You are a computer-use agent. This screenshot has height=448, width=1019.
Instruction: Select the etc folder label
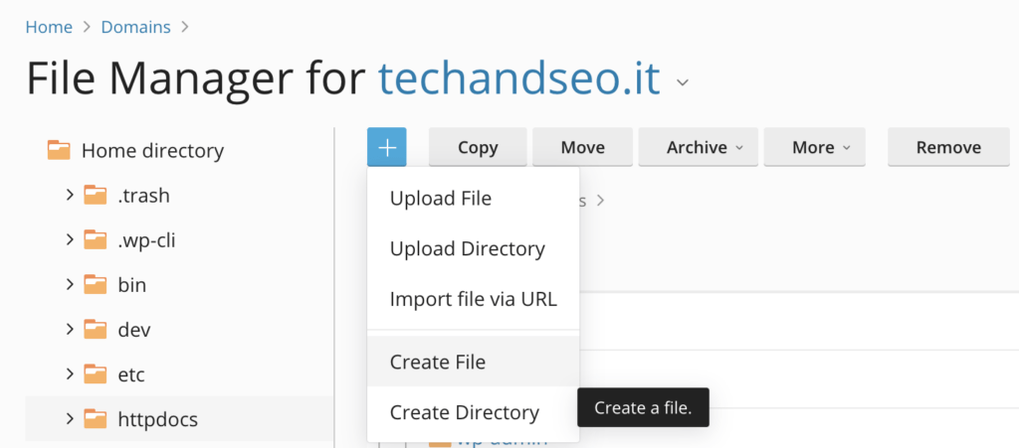(131, 374)
